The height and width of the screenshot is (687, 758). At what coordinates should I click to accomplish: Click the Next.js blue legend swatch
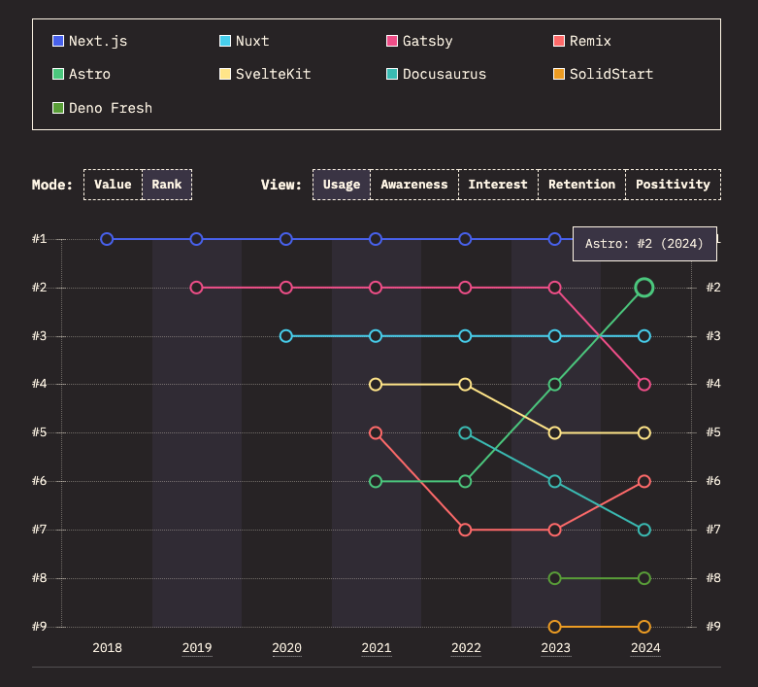pyautogui.click(x=58, y=41)
